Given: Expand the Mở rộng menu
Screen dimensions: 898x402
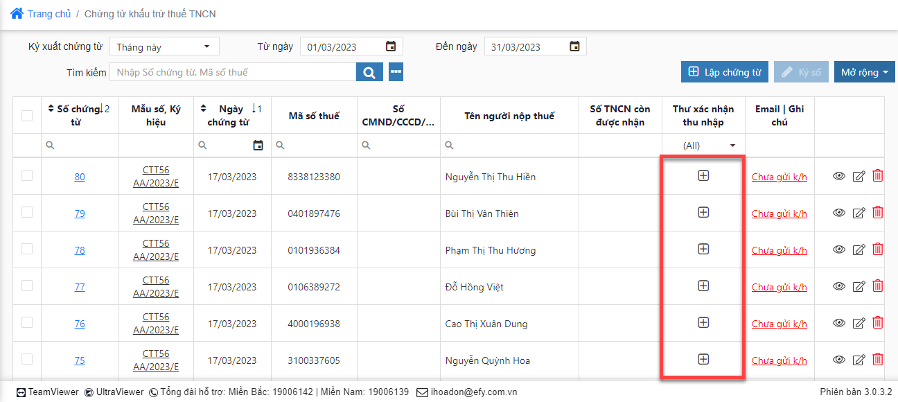Looking at the screenshot, I should pyautogui.click(x=864, y=72).
